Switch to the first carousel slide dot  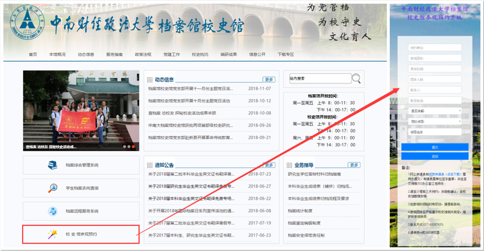tap(124, 147)
